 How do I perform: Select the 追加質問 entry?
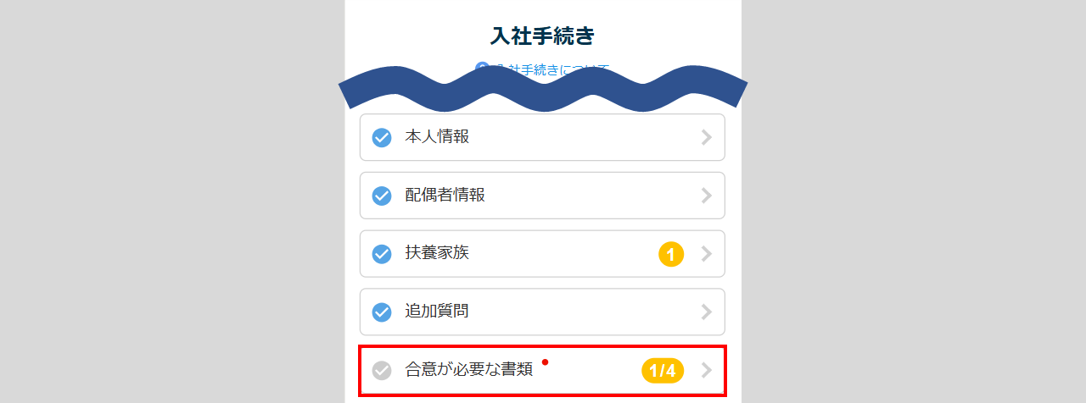(x=437, y=312)
